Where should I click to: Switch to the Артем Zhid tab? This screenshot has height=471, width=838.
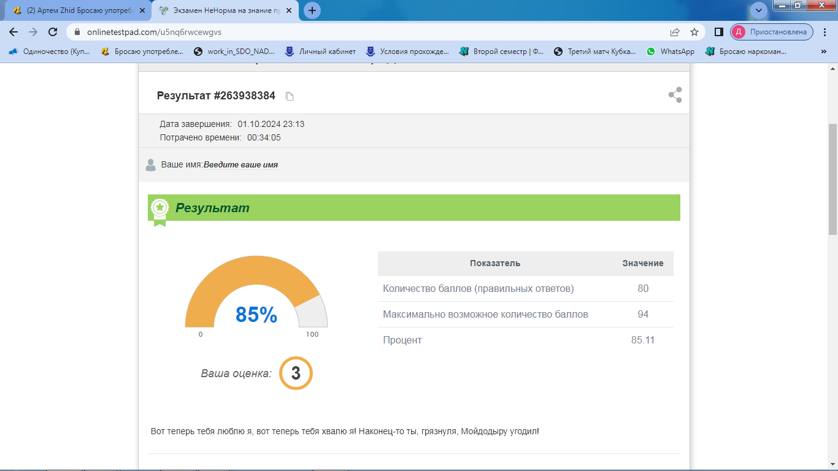click(74, 10)
